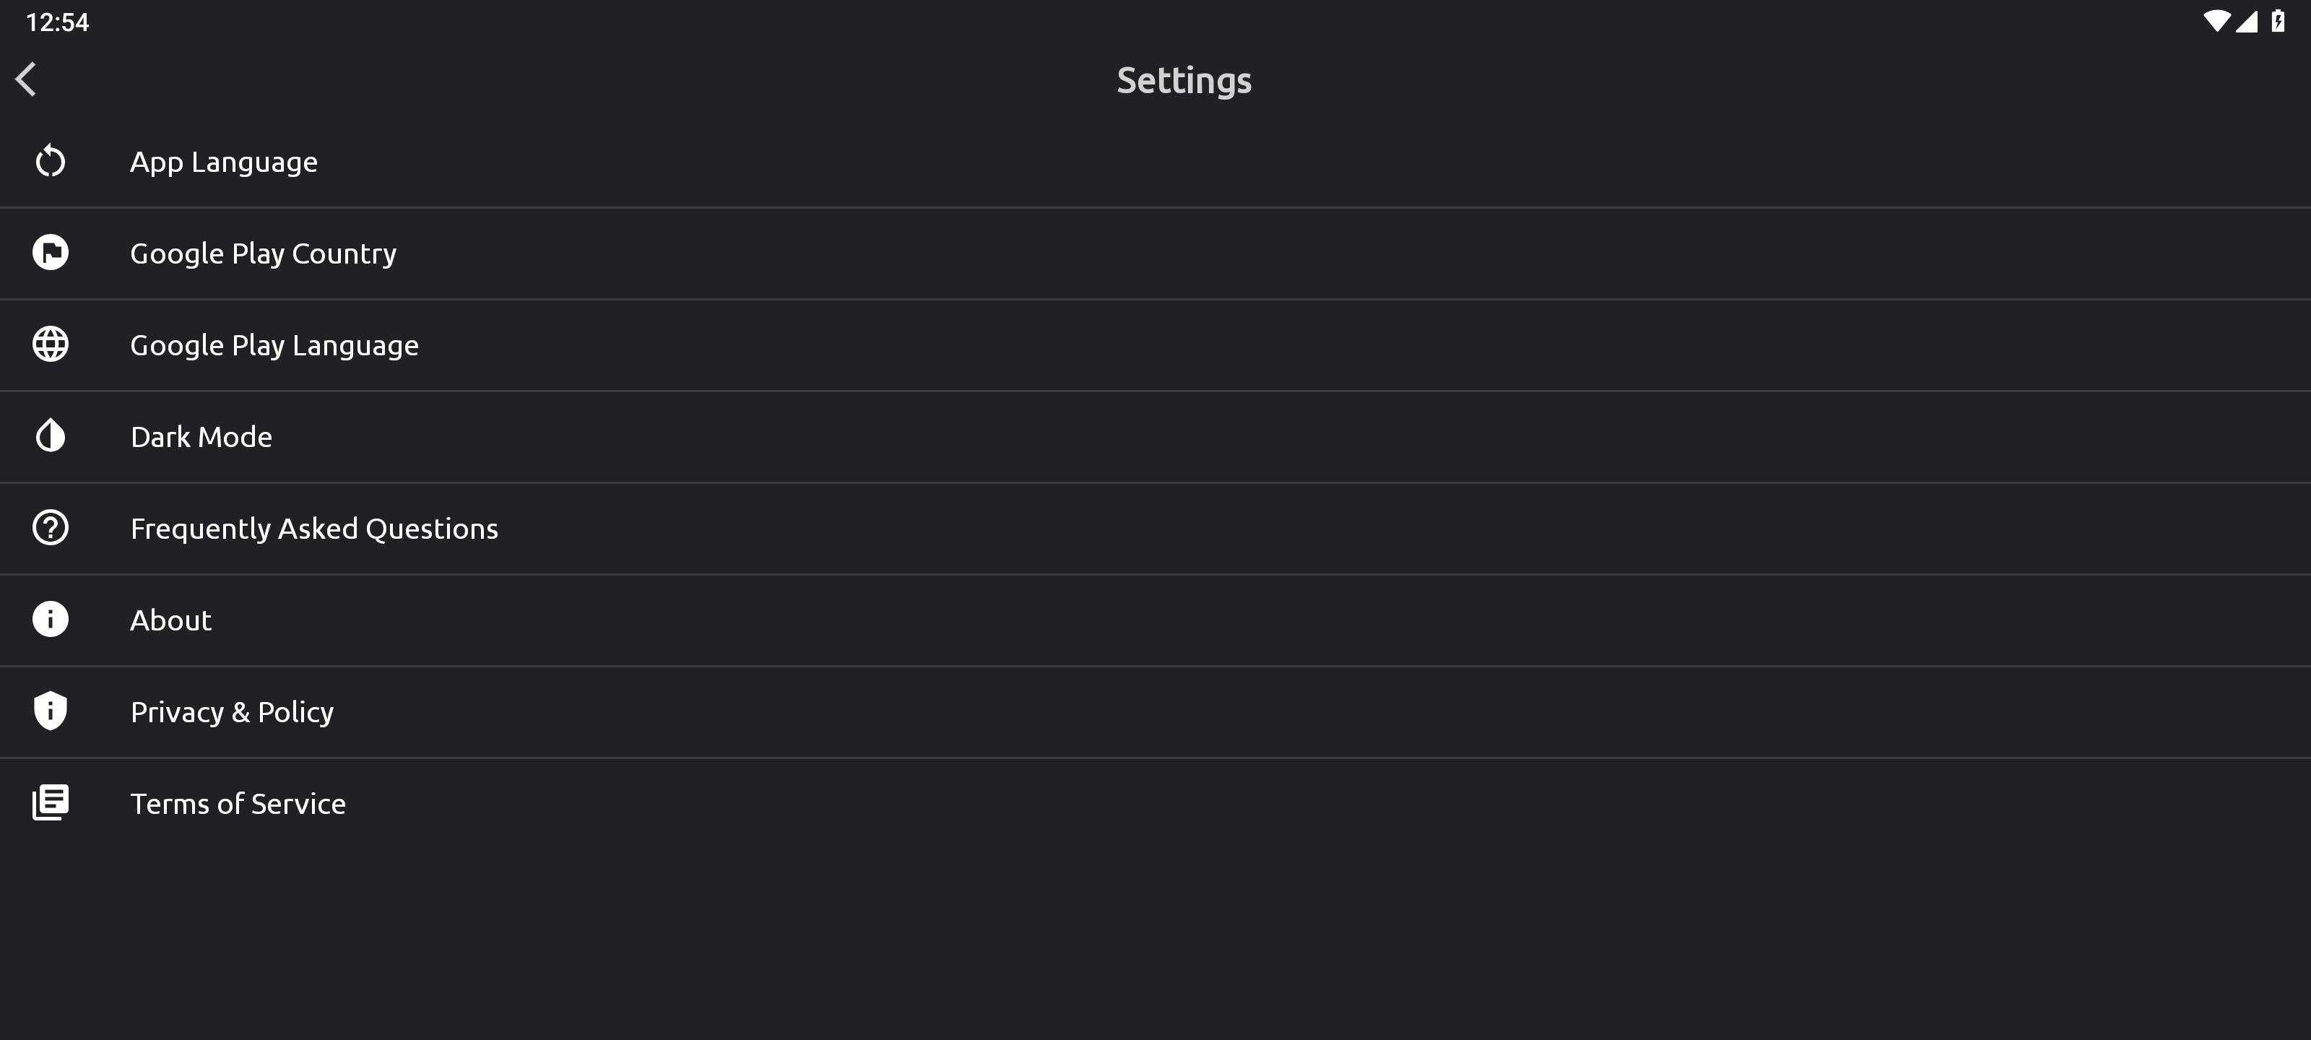Select Google Play Language option
This screenshot has width=2311, height=1040.
click(x=274, y=345)
